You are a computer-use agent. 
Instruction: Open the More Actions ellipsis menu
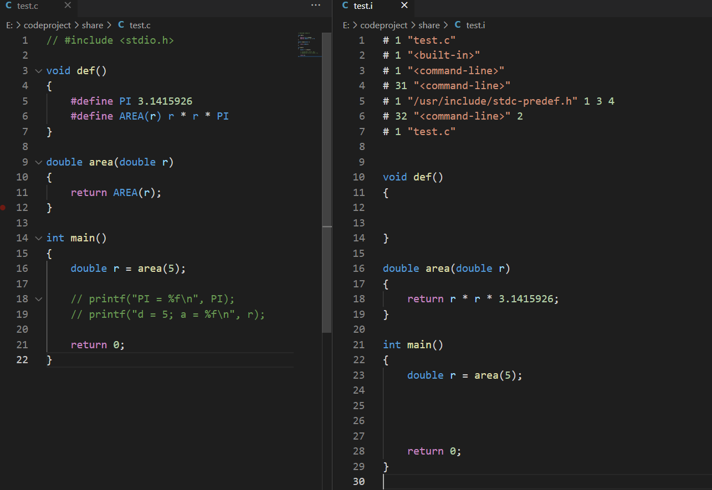click(x=316, y=6)
